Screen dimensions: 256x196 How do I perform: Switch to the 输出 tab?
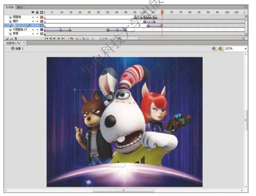(x=20, y=7)
